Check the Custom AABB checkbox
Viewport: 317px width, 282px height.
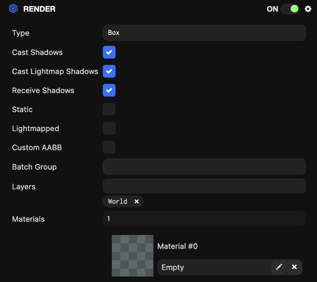(109, 147)
